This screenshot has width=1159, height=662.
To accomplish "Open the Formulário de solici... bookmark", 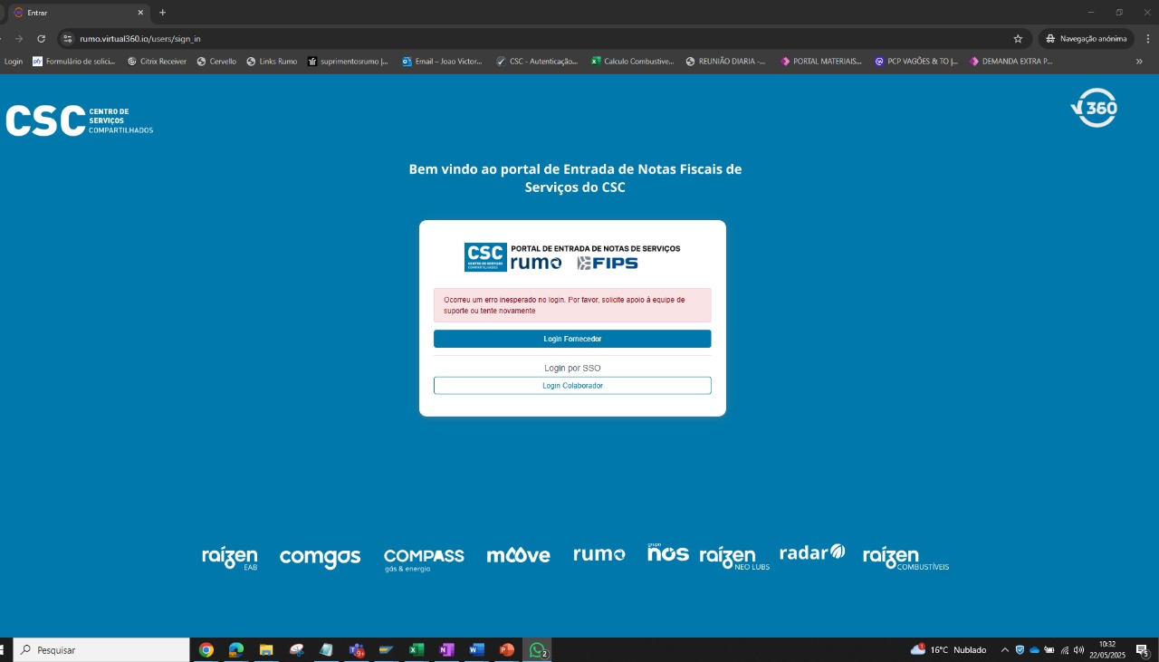I will click(x=74, y=62).
